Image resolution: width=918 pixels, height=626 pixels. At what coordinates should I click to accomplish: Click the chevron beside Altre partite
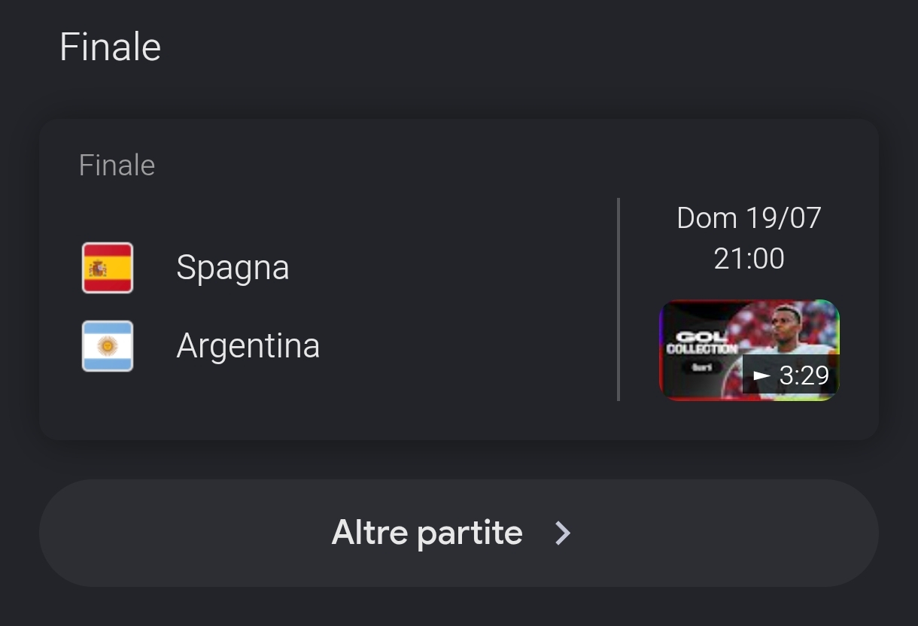tap(562, 533)
